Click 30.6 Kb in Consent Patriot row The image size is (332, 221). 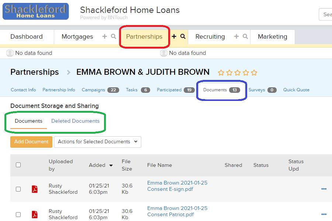[127, 214]
